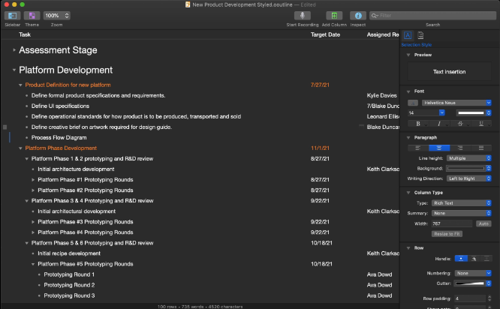The image size is (500, 309).
Task: Click the Row padding field
Action: coord(470,298)
